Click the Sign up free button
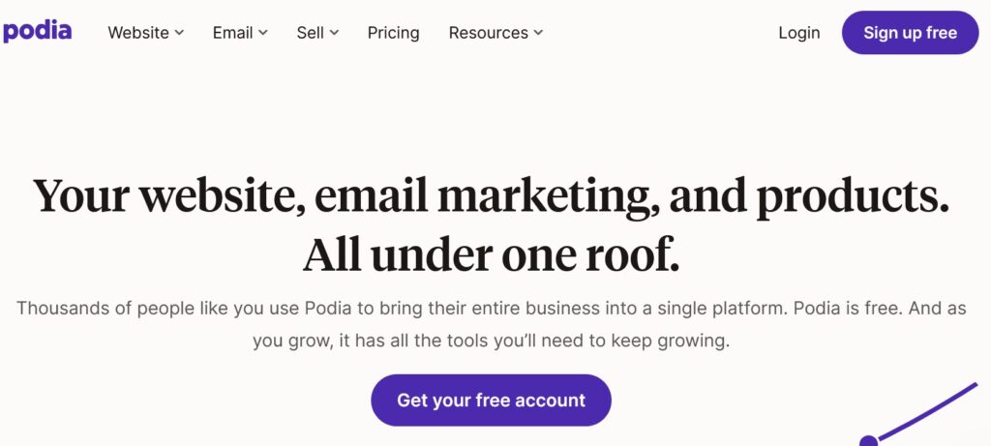The height and width of the screenshot is (446, 991). pyautogui.click(x=910, y=32)
